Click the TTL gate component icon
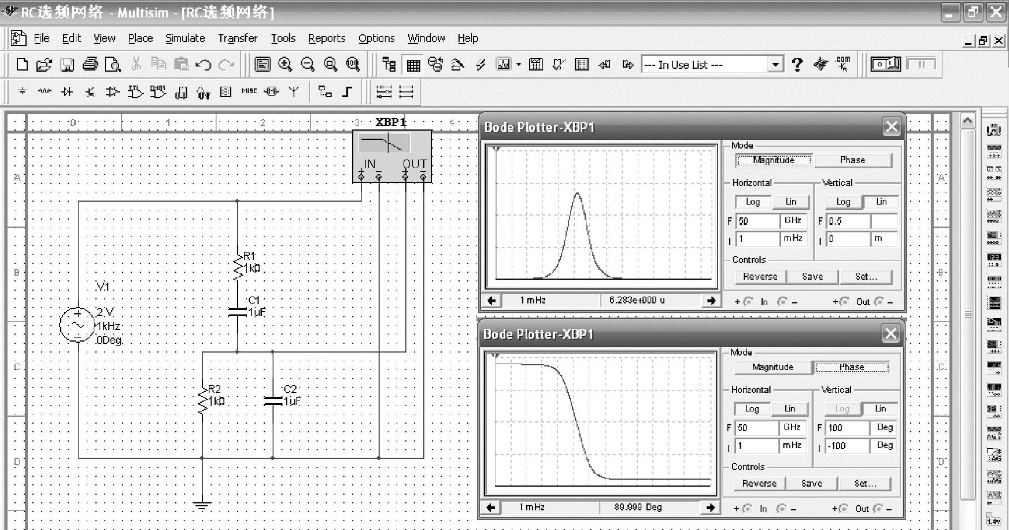This screenshot has width=1009, height=530. (135, 92)
